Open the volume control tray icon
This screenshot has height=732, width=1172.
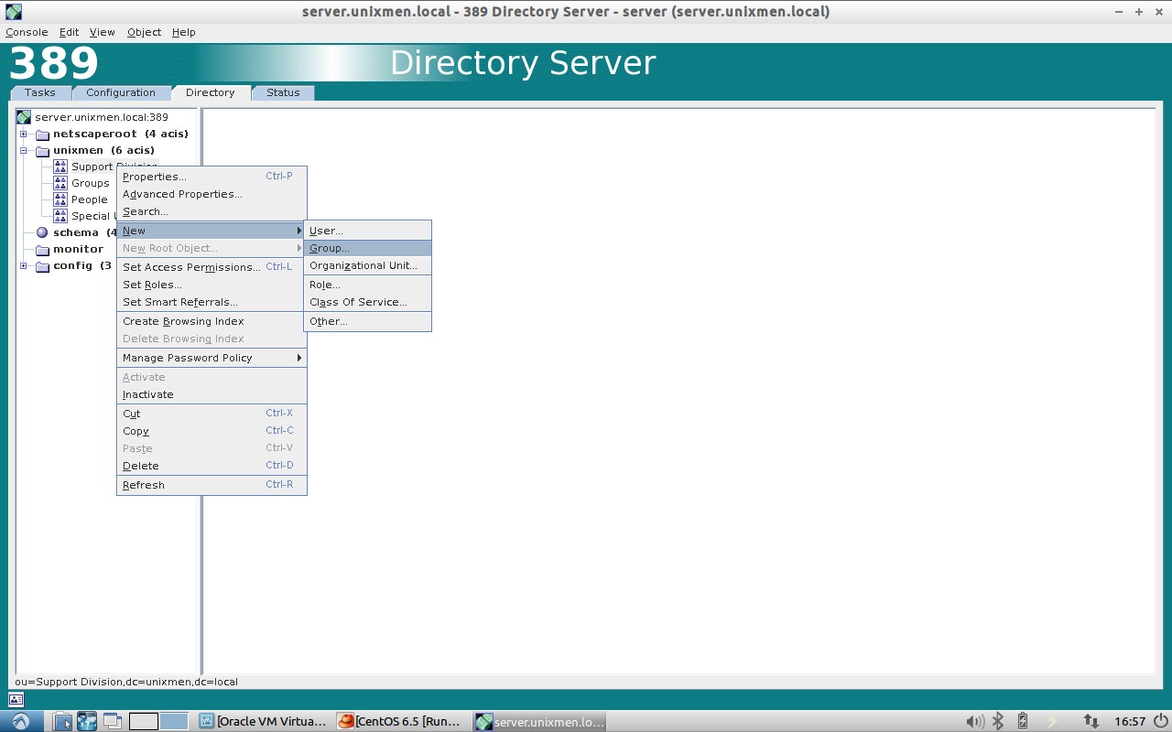click(975, 721)
